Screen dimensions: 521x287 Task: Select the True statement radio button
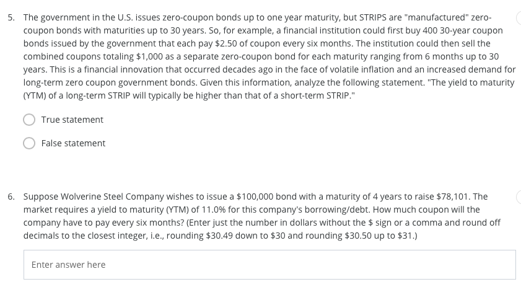29,120
